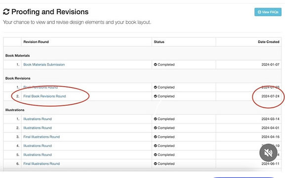Viewport: 285px width, 178px height.
Task: Click the completed checkmark for 2024-03-14 round
Action: 156,119
